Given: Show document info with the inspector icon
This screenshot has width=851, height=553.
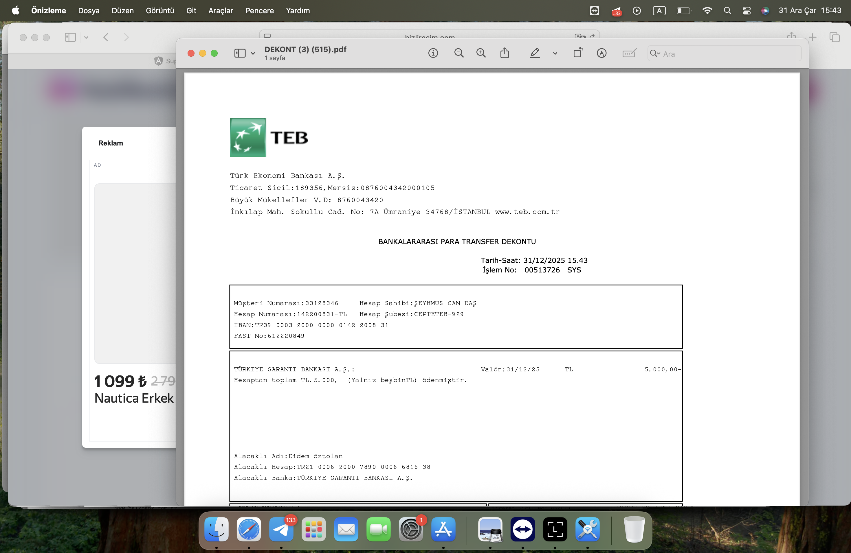Looking at the screenshot, I should click(x=433, y=53).
